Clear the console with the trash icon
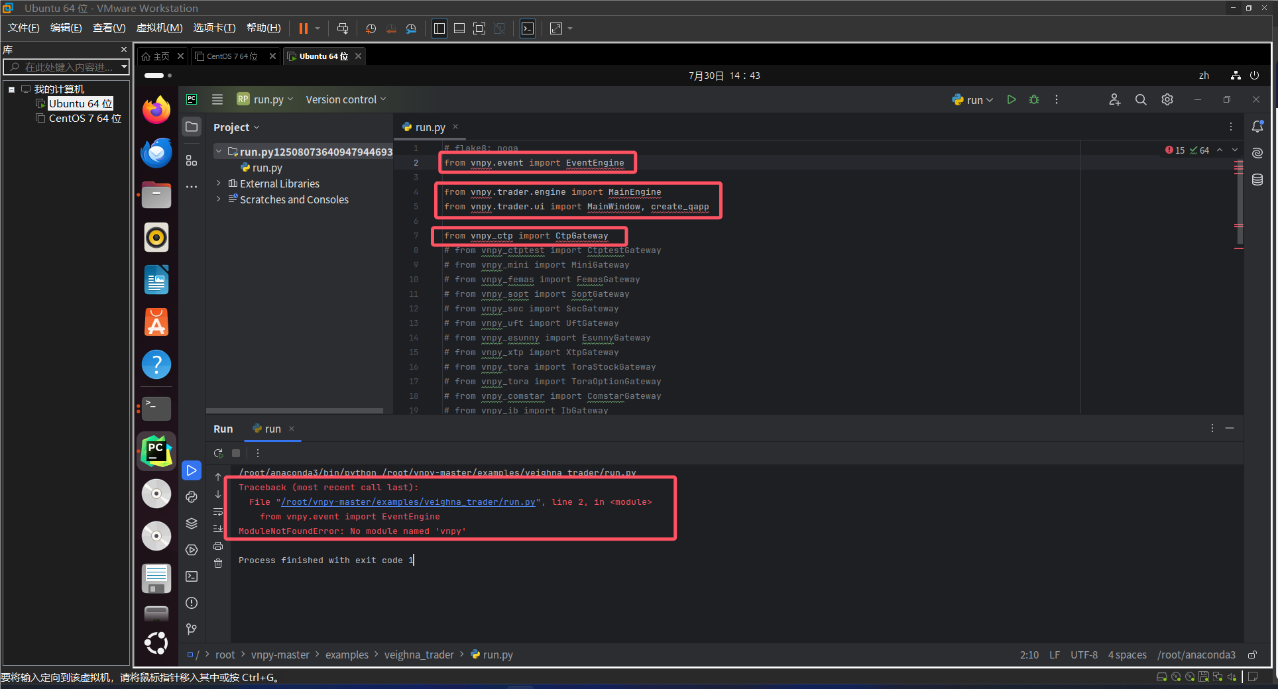Screen dimensions: 1278x689 (218, 563)
